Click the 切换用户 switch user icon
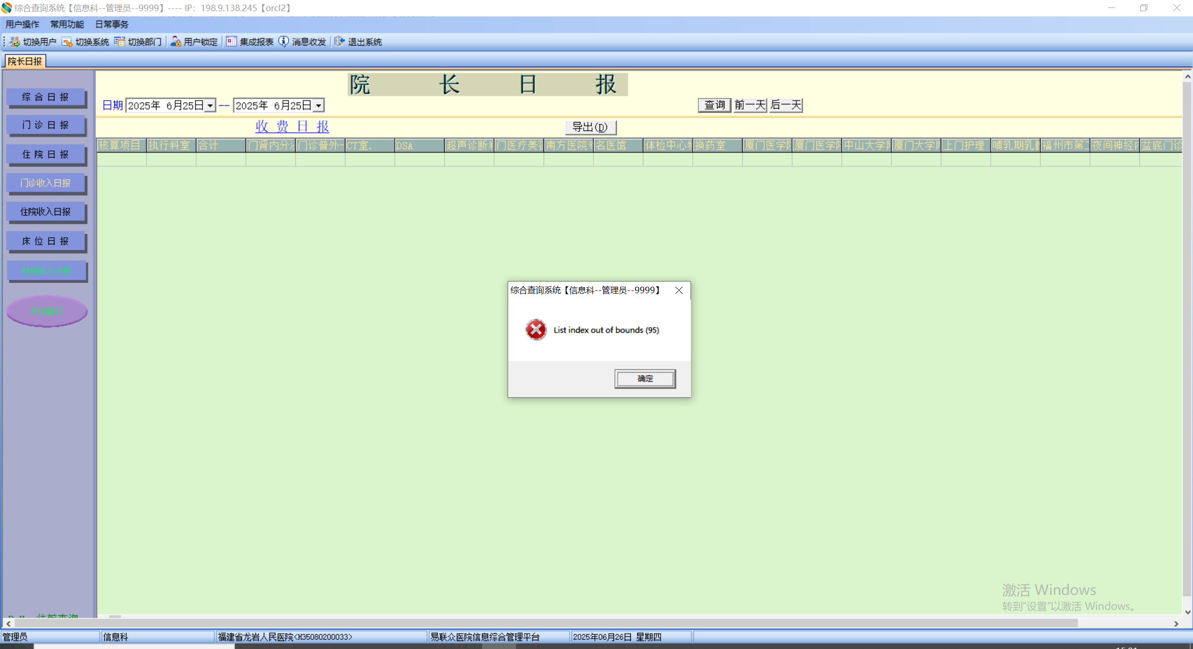Screen dimensions: 1193x649 point(15,42)
